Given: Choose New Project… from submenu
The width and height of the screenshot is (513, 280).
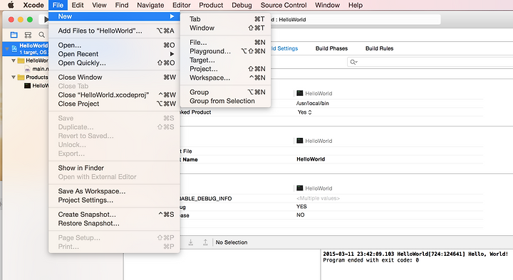Looking at the screenshot, I should [x=226, y=68].
